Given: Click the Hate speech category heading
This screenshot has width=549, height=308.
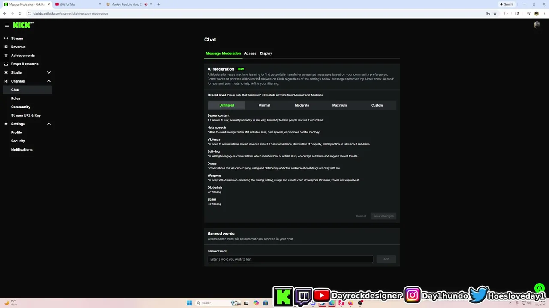Looking at the screenshot, I should point(217,127).
